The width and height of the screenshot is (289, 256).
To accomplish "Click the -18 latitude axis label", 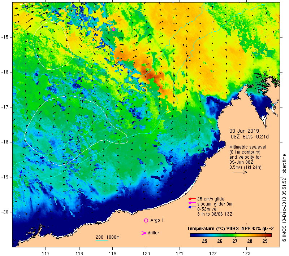I will [x=4, y=142].
